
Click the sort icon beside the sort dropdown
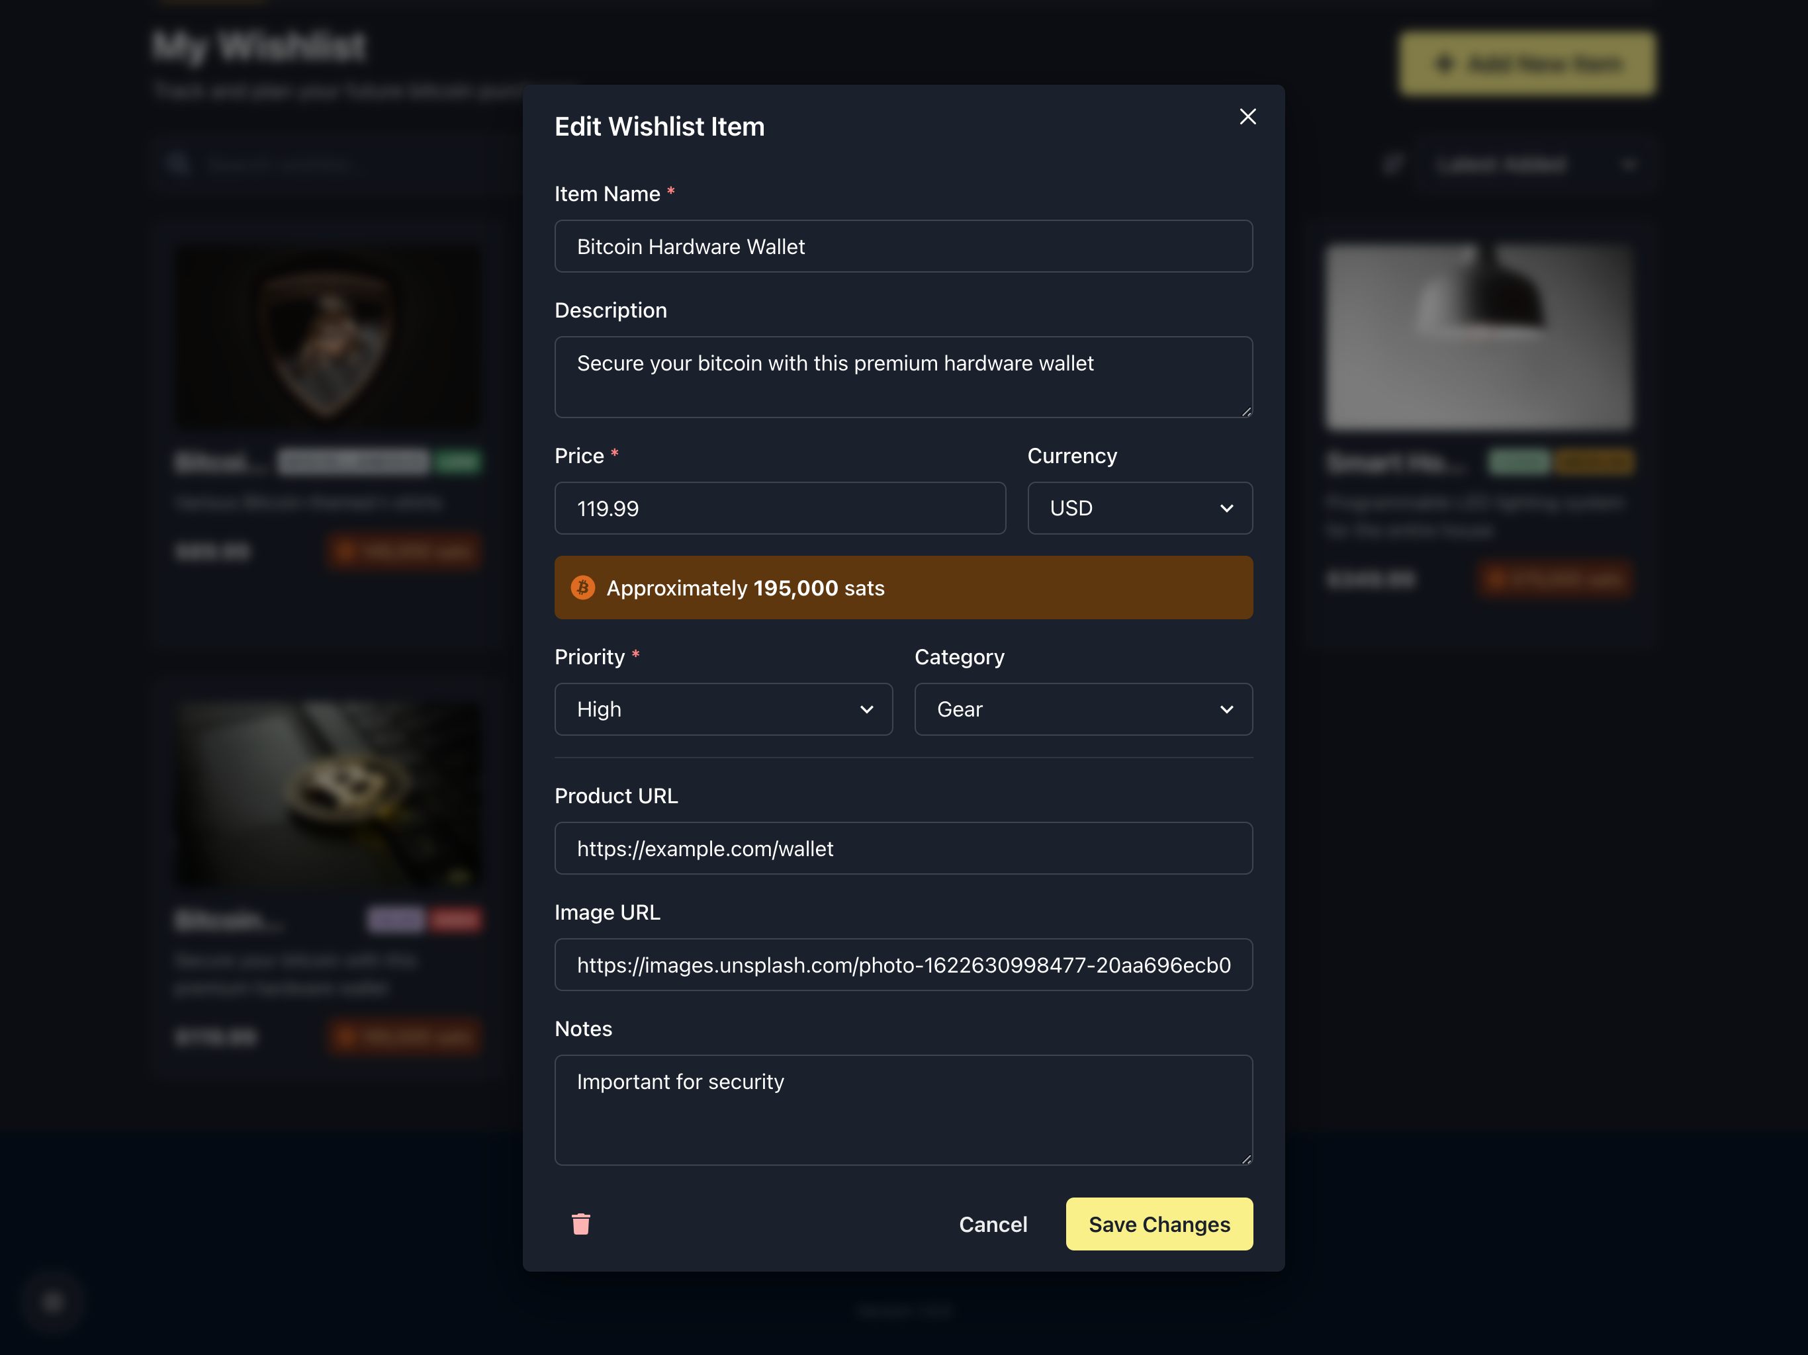point(1393,165)
